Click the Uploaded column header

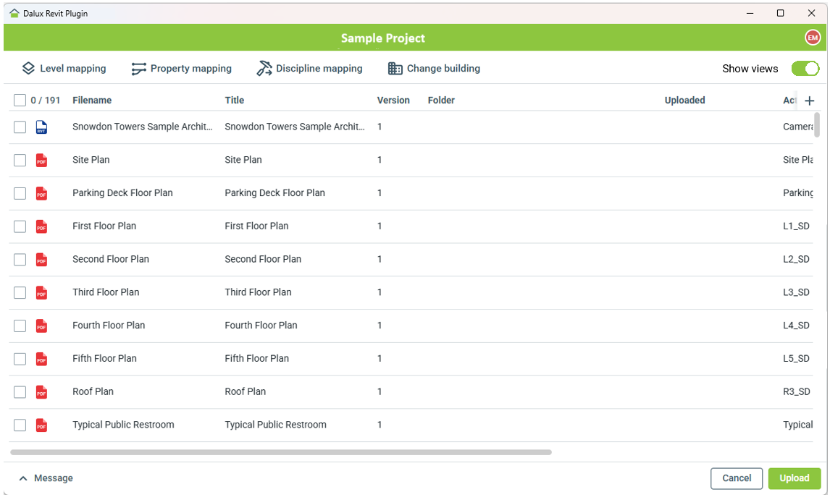click(x=685, y=101)
